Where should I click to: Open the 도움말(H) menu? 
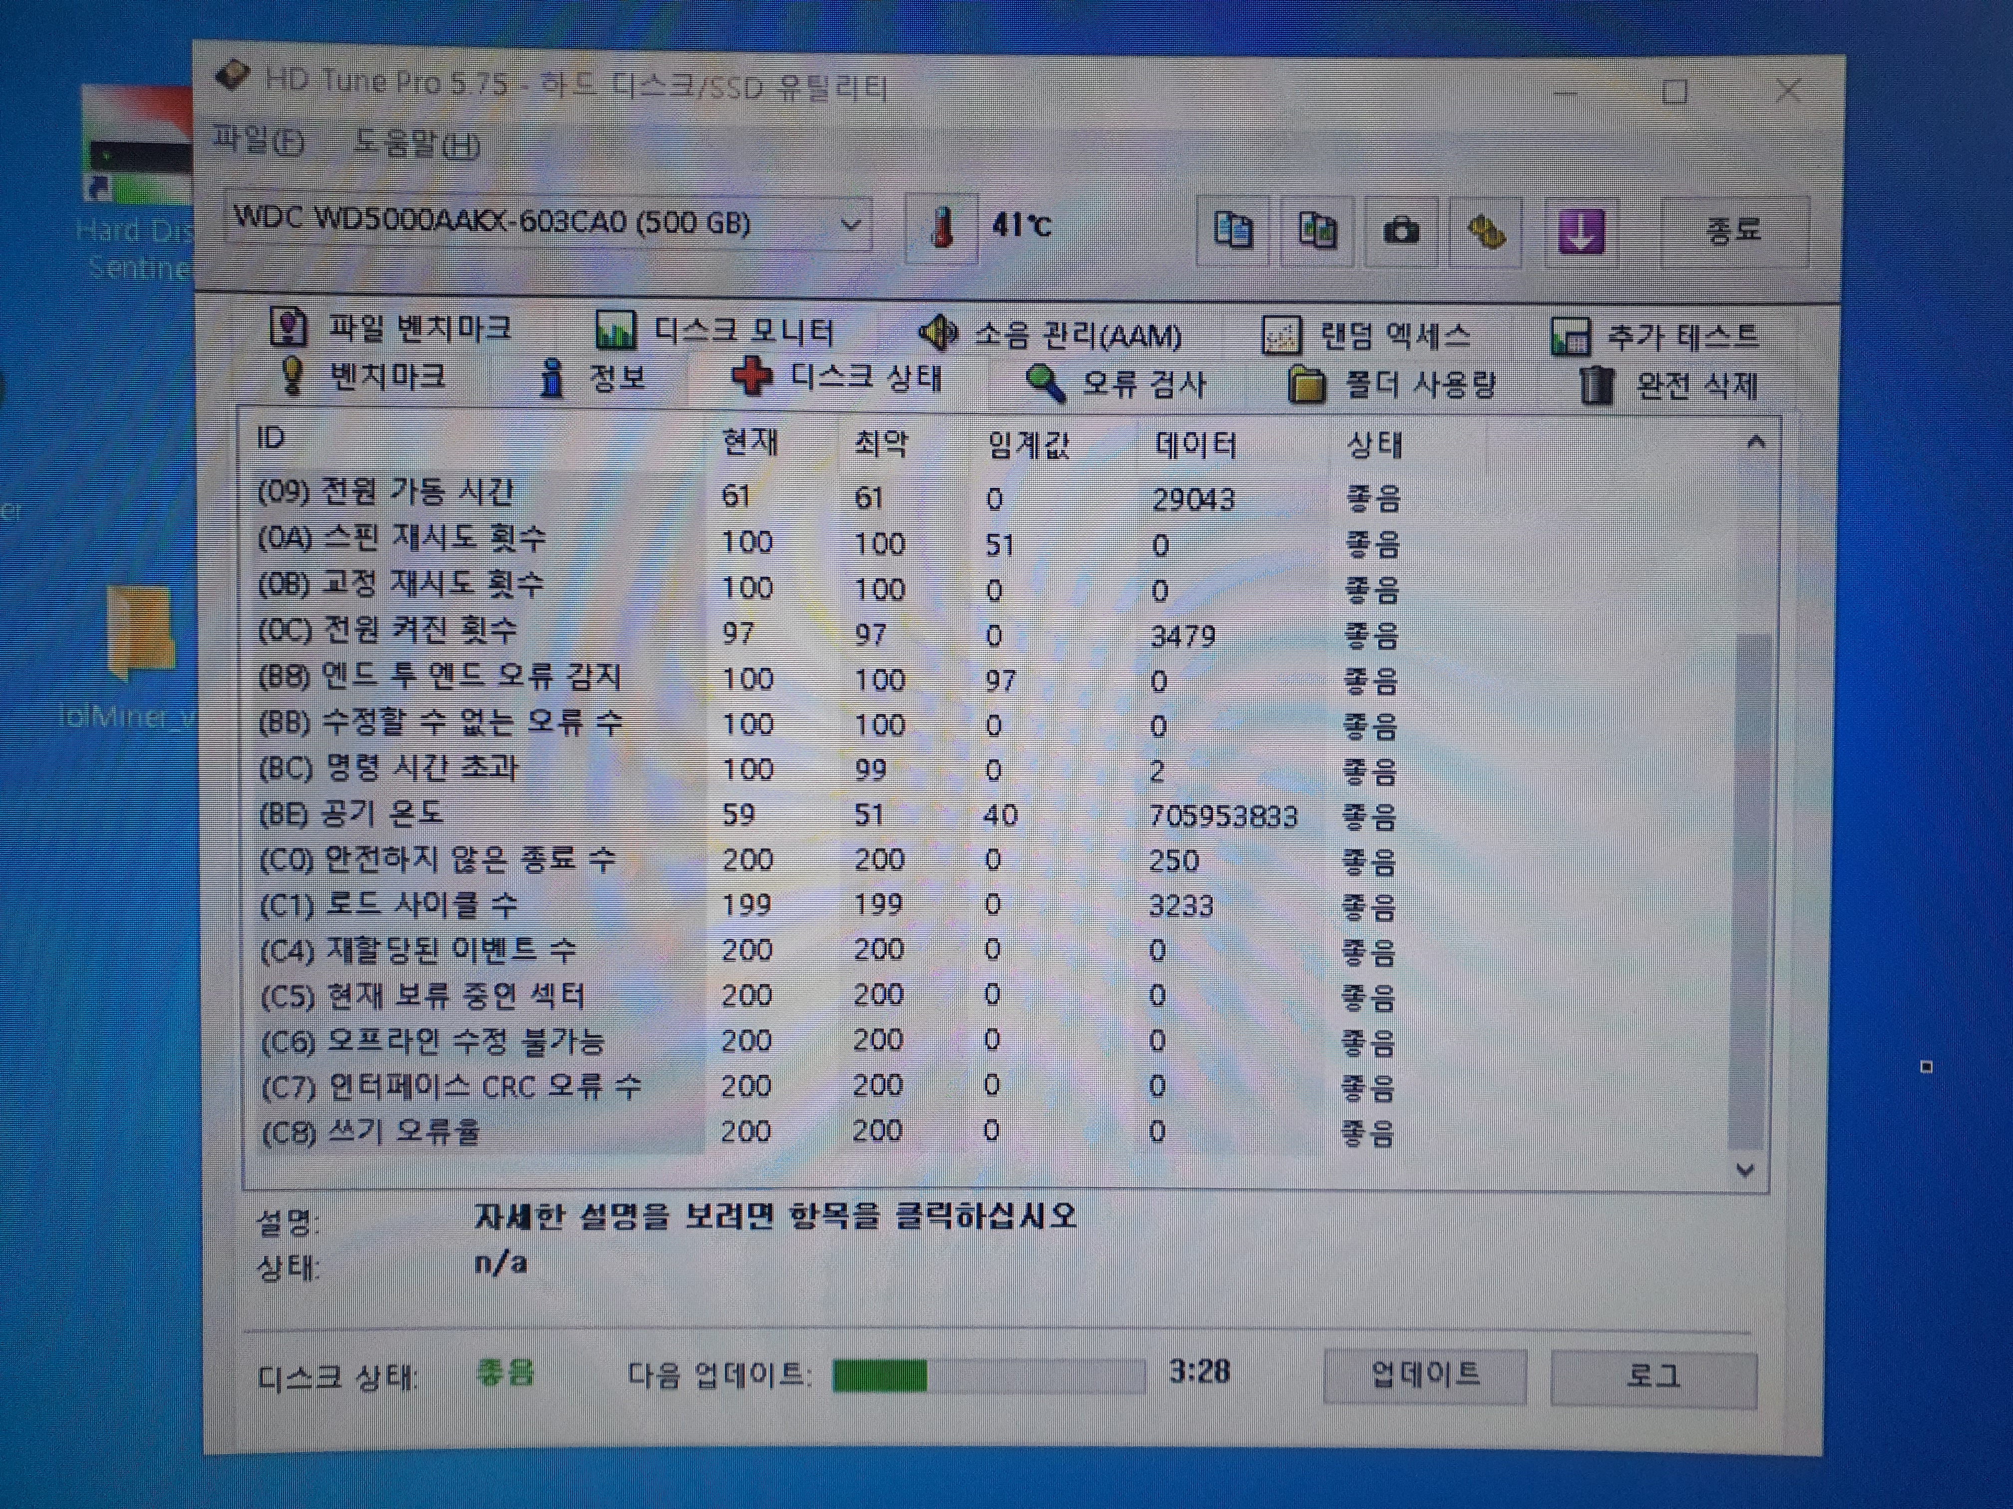point(416,144)
